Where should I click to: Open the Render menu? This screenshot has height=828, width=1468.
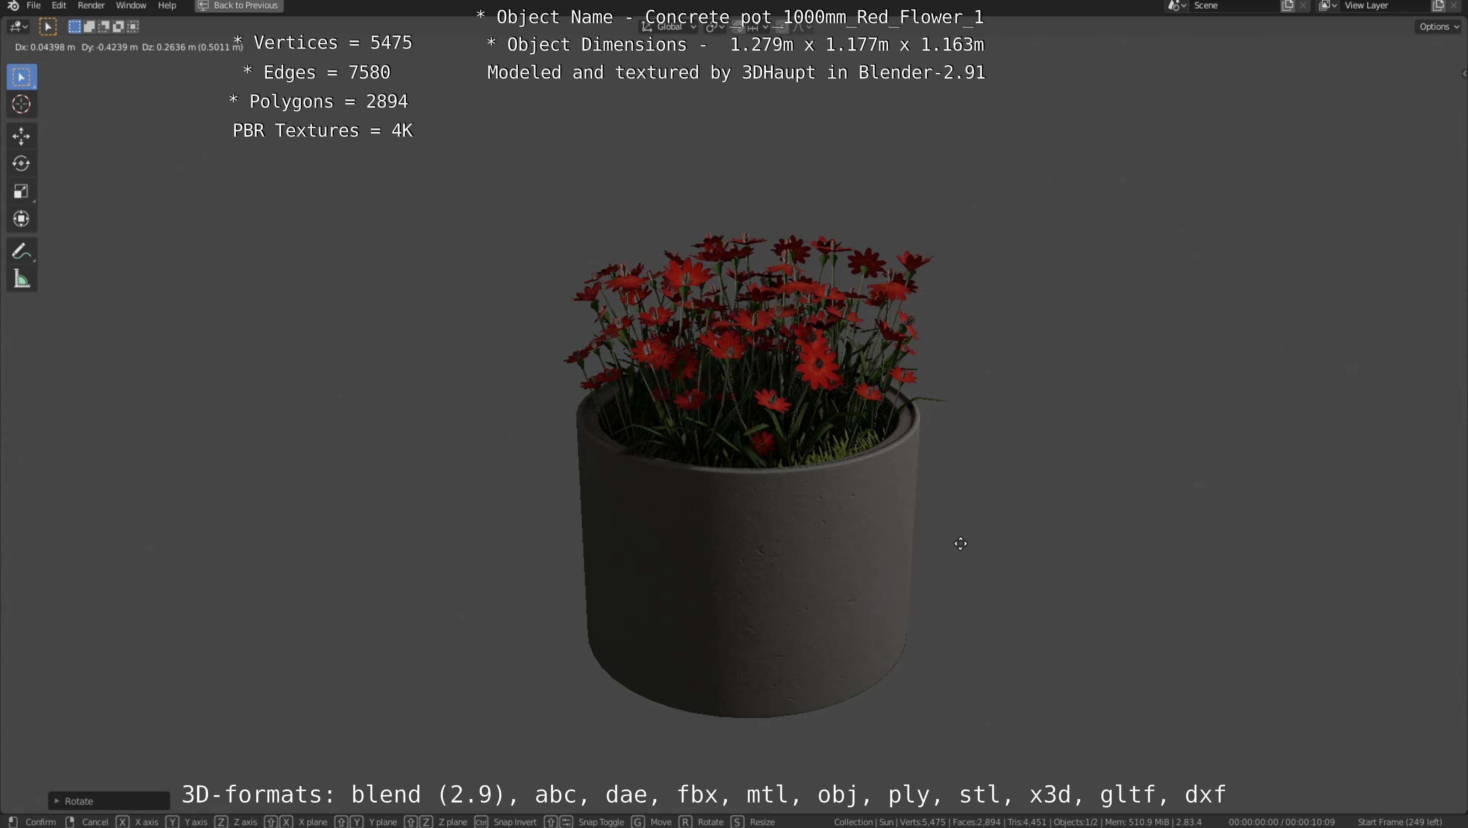(91, 6)
